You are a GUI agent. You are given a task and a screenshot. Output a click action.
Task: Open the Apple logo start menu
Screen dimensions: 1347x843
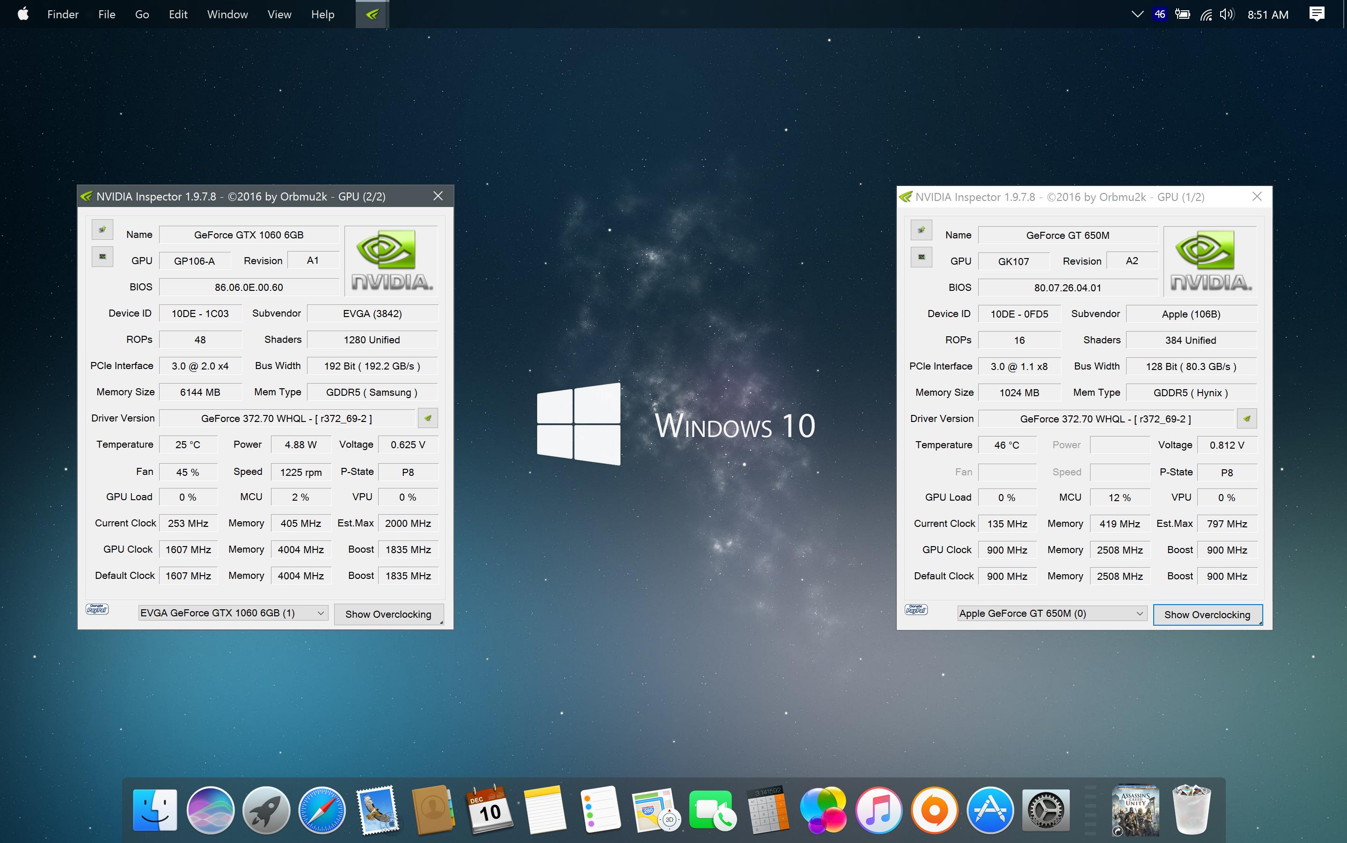pyautogui.click(x=23, y=14)
